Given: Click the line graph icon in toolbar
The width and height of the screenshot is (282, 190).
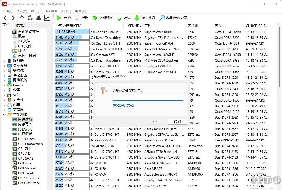Looking at the screenshot, I should pos(47,18).
